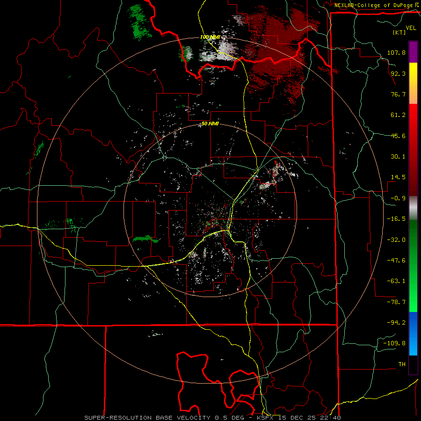Select the 45.6 value on velocity scale

(398, 136)
